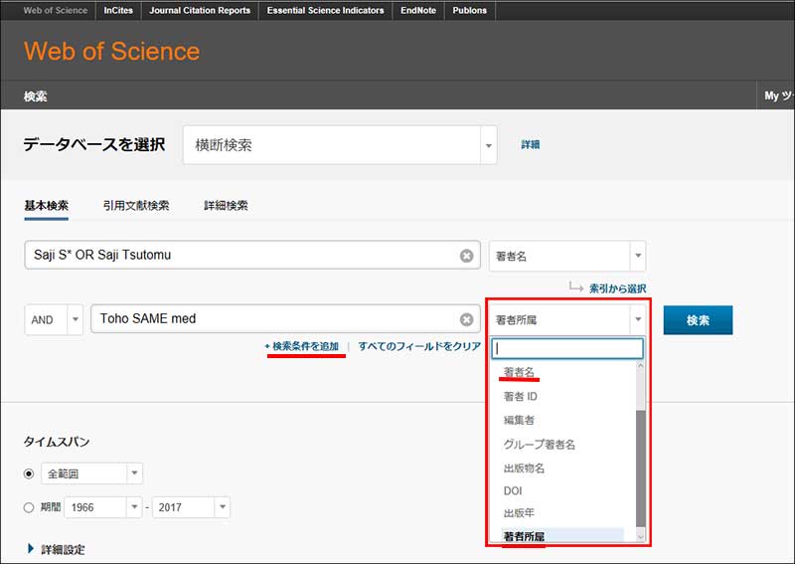Screen dimensions: 795x564
Task: Select 出版物名 in the dropdown list
Action: (x=524, y=468)
